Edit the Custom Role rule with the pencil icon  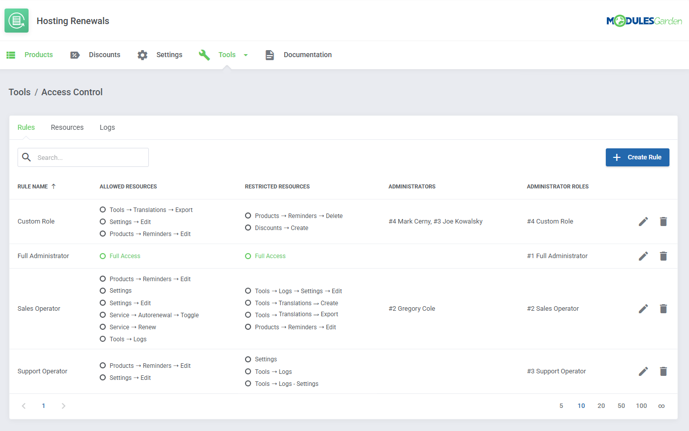643,221
